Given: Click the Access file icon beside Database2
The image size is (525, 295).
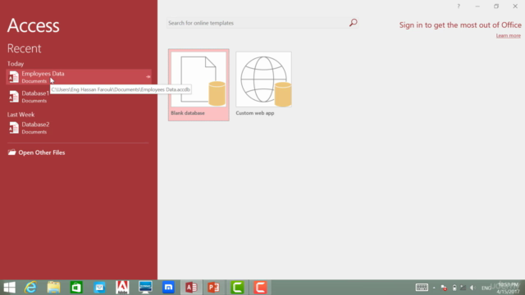Looking at the screenshot, I should (13, 128).
